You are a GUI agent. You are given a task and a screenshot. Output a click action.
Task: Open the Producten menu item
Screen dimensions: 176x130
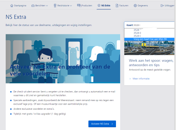click(85, 5)
